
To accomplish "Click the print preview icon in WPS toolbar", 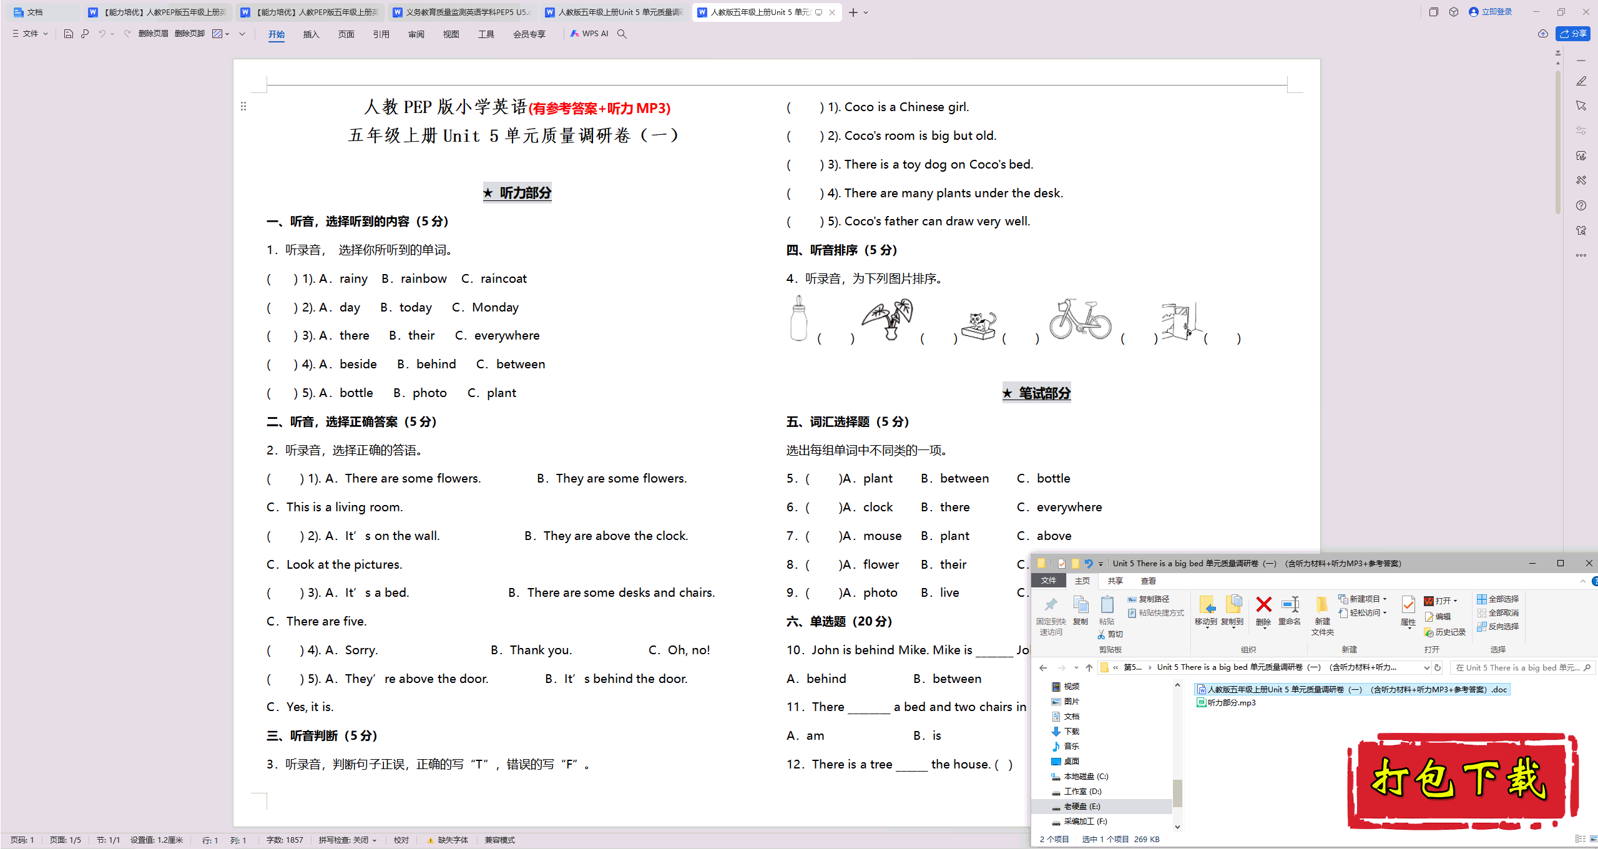I will [x=85, y=34].
